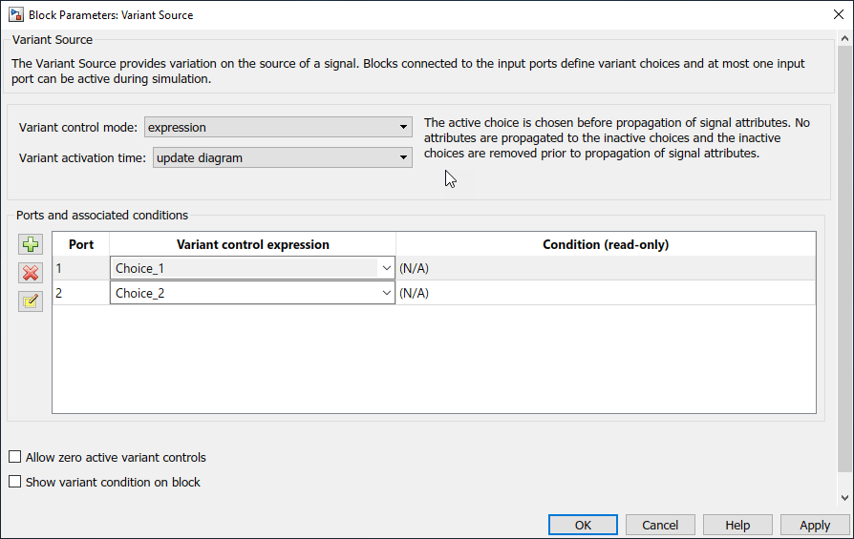Screen dimensions: 854x539
Task: Click the Choice_1 expression text field
Action: tap(244, 269)
